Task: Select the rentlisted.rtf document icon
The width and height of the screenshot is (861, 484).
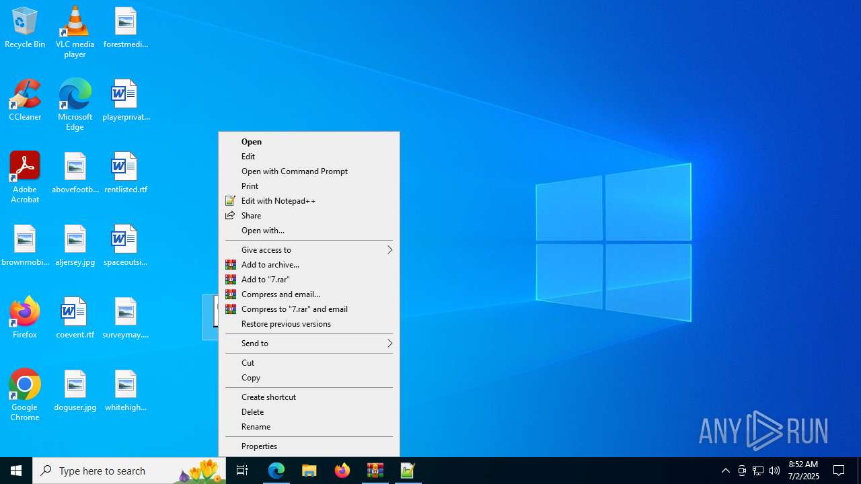Action: click(x=126, y=173)
